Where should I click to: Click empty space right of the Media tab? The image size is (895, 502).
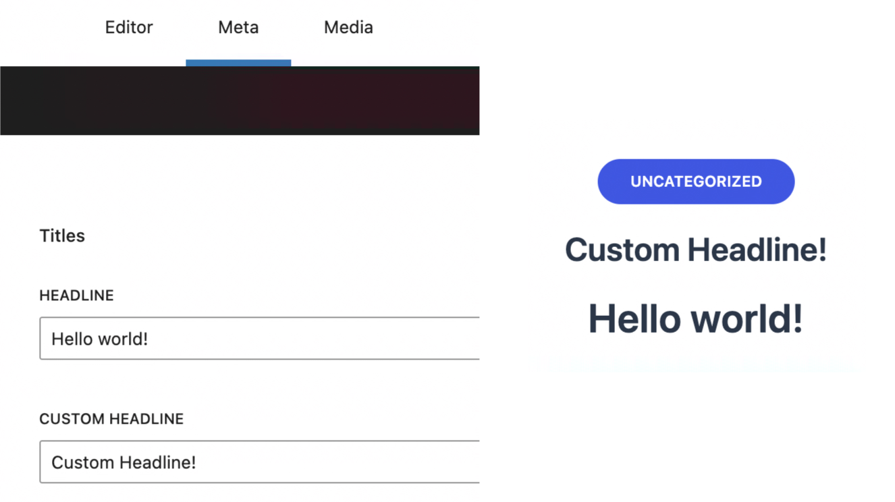[432, 28]
